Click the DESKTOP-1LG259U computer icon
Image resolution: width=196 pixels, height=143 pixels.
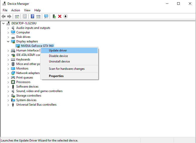[8, 23]
